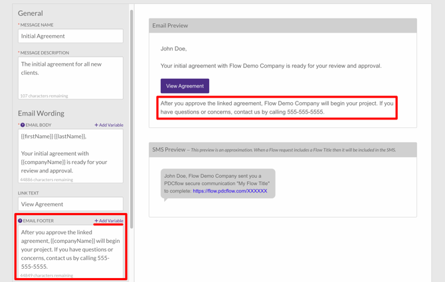445x282 pixels.
Task: Click the Email Body help question icon
Action: pos(23,125)
